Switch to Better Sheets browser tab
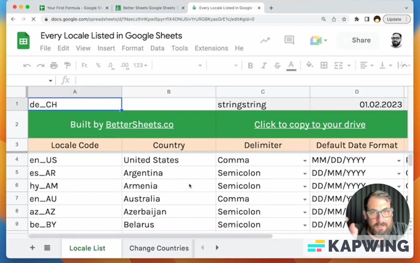 (x=150, y=8)
